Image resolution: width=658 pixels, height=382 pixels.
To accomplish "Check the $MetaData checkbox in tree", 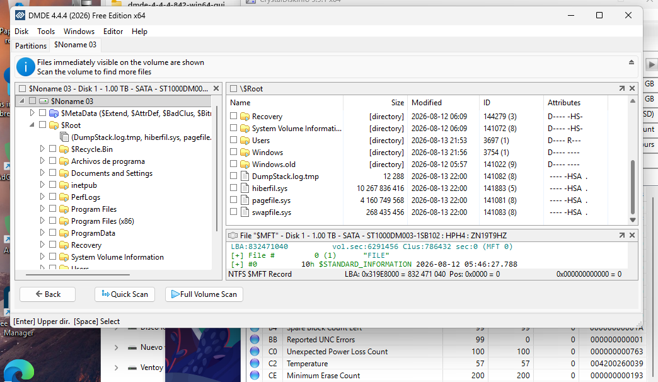I will (42, 112).
